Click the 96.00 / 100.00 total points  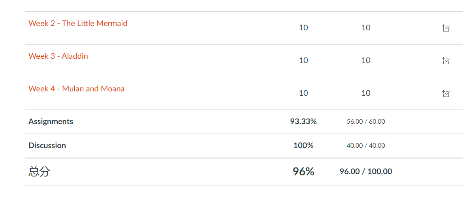pyautogui.click(x=366, y=171)
